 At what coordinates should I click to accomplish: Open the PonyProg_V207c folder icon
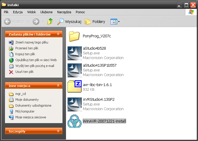pos(75,36)
